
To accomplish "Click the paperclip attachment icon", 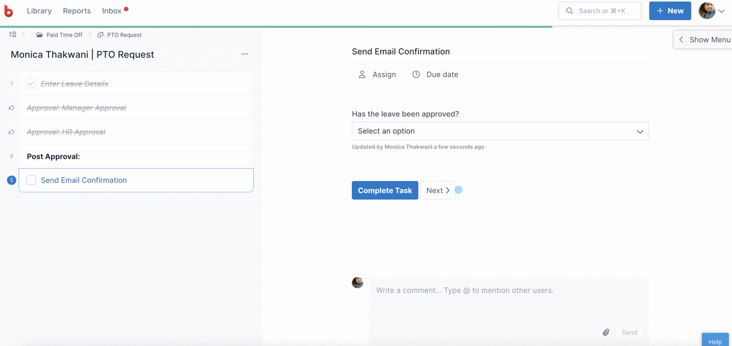I will click(x=606, y=332).
